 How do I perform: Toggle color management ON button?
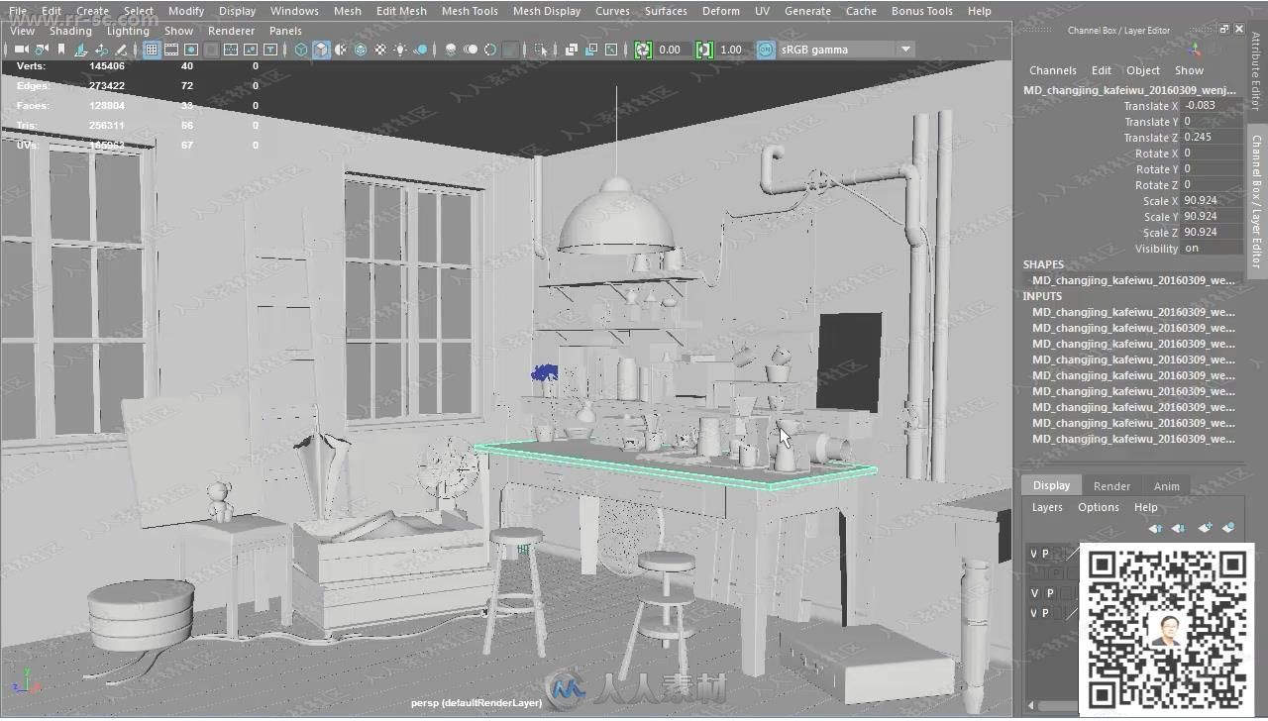point(766,49)
